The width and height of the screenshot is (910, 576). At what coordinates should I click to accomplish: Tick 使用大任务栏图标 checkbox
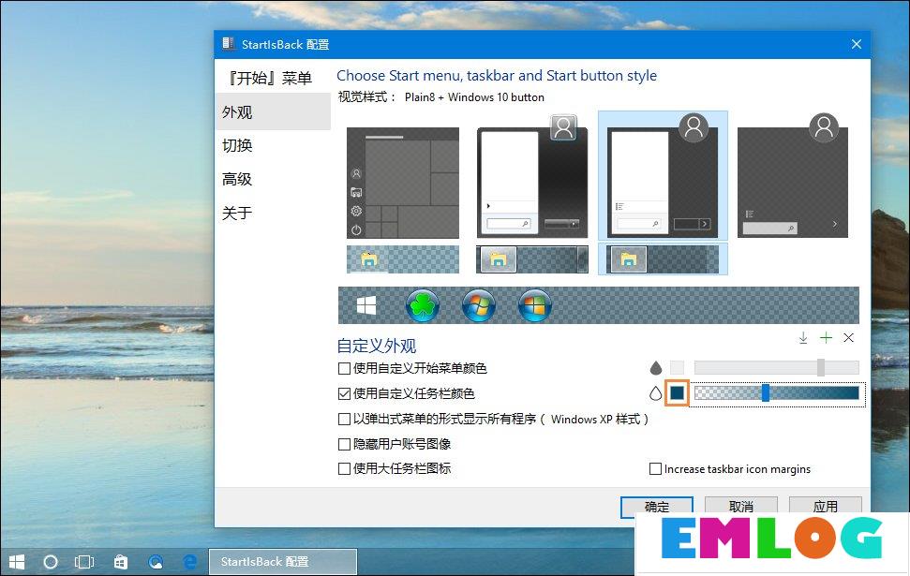click(x=344, y=468)
